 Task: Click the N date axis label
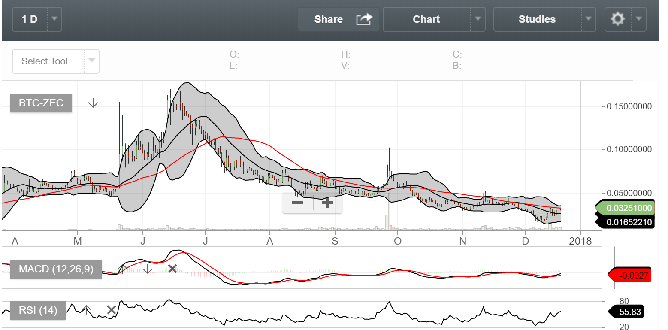click(462, 241)
